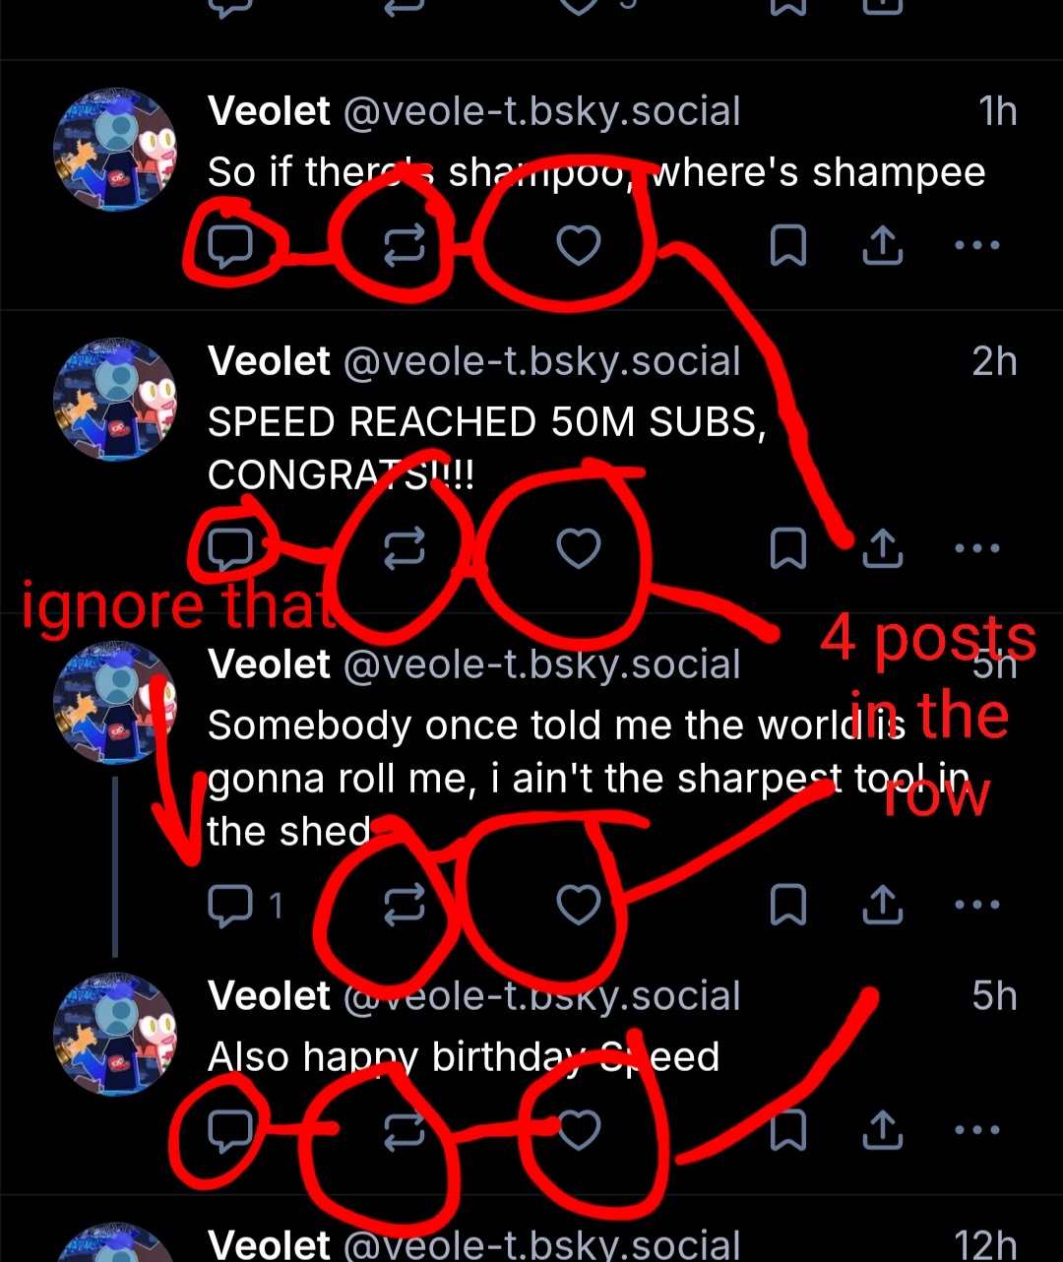This screenshot has height=1262, width=1063.
Task: Open Veolet's profile from the 2h post handle
Action: (x=540, y=361)
